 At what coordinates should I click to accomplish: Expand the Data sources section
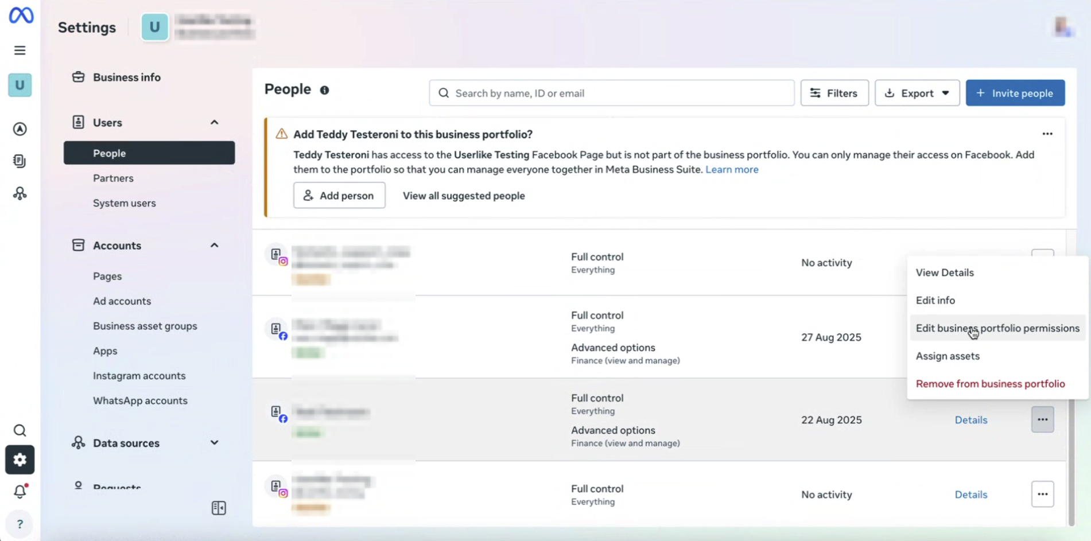click(214, 443)
